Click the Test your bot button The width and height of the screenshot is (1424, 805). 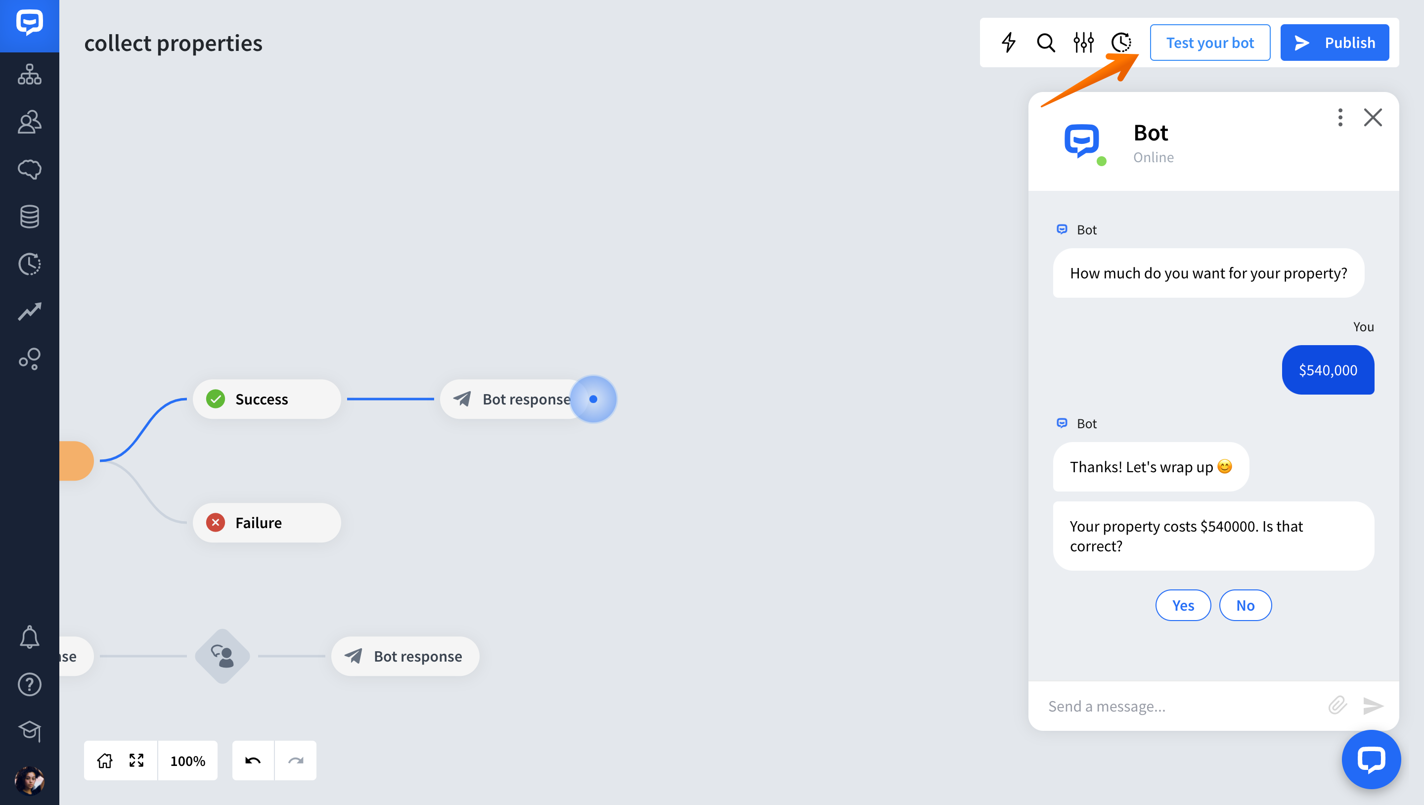(x=1210, y=43)
